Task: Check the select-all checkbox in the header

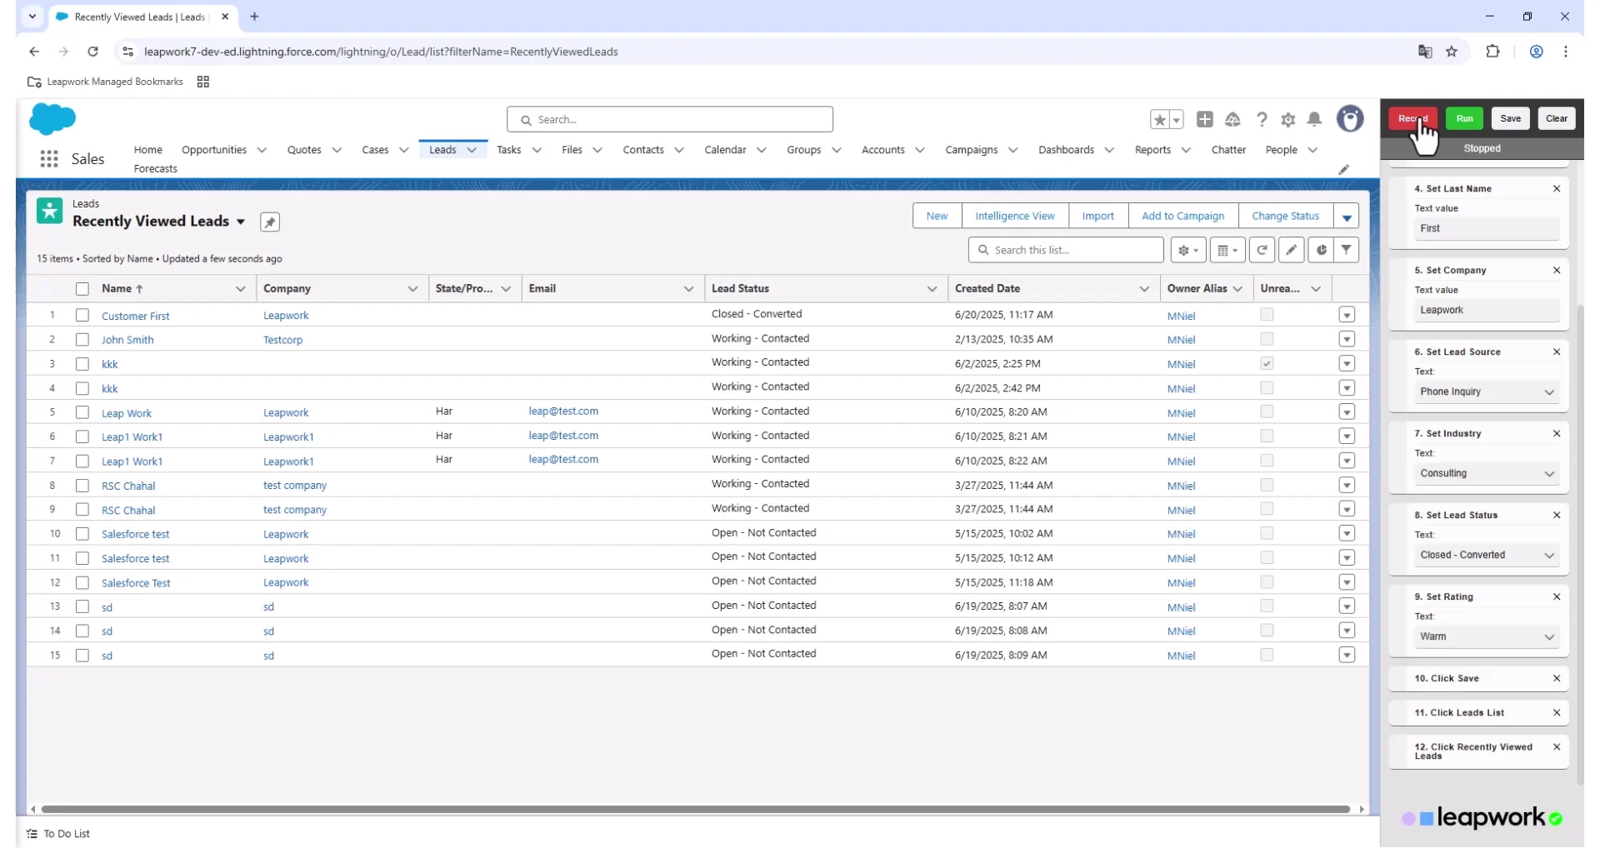Action: (82, 289)
